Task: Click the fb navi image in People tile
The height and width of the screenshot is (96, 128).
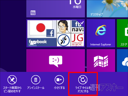Action: click(x=77, y=27)
